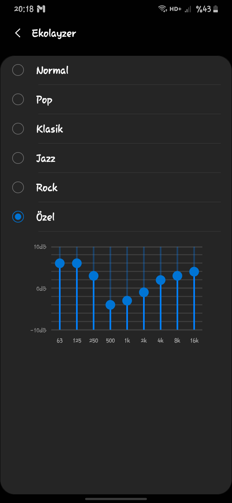Click the 63 Hz band slider handle
Image resolution: width=232 pixels, height=503 pixels.
pyautogui.click(x=60, y=263)
